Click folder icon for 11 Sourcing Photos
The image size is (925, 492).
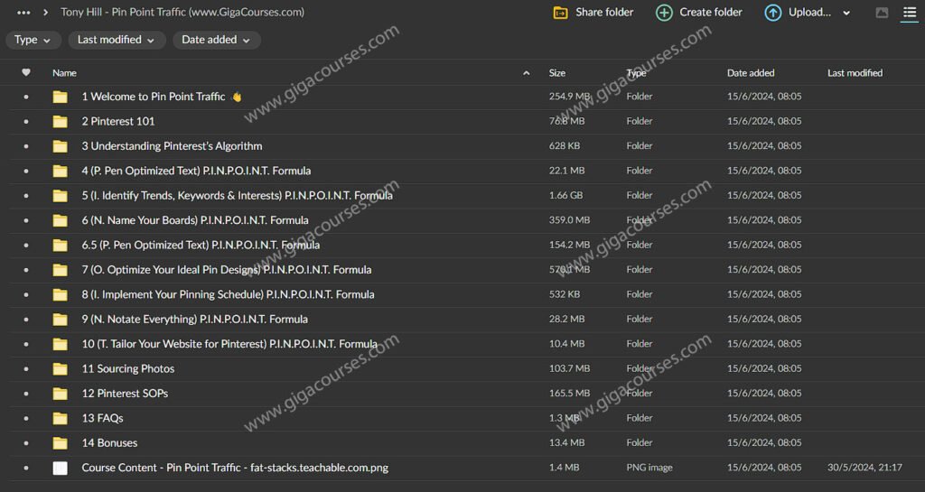coord(61,369)
